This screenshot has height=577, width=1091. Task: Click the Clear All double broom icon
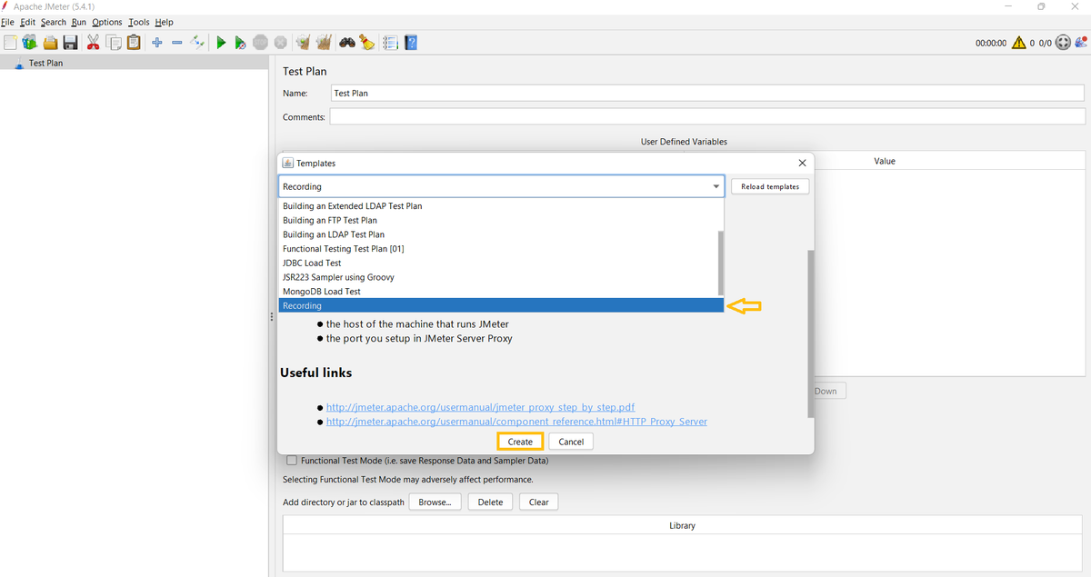323,43
